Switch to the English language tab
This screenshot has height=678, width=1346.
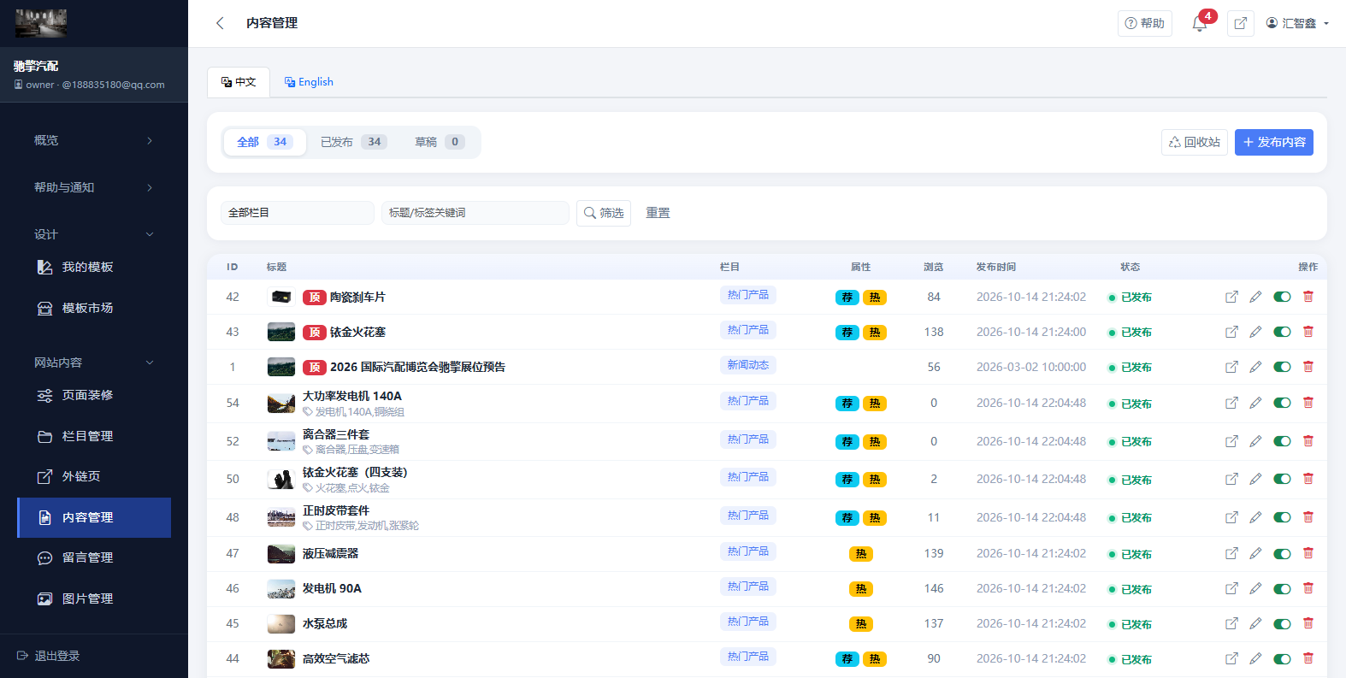click(309, 82)
